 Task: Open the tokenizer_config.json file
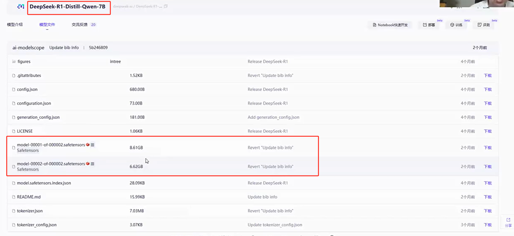[x=37, y=225]
